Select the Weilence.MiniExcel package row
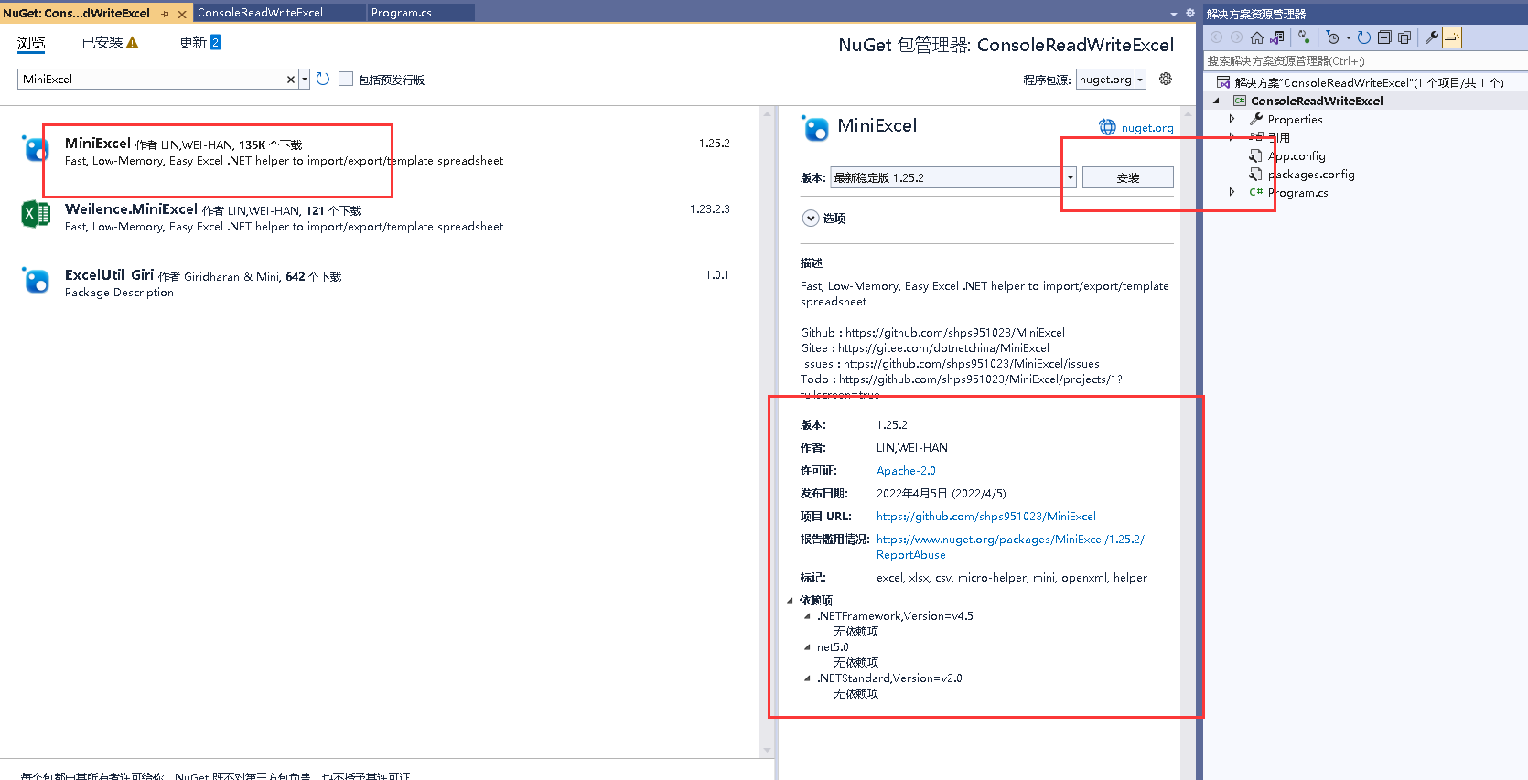Viewport: 1528px width, 780px height. coord(380,218)
